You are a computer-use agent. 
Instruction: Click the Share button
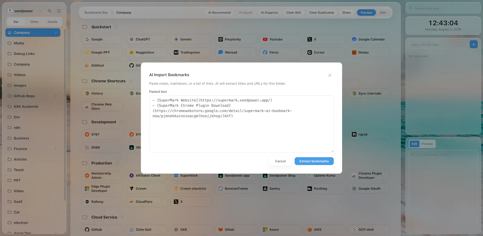point(346,13)
